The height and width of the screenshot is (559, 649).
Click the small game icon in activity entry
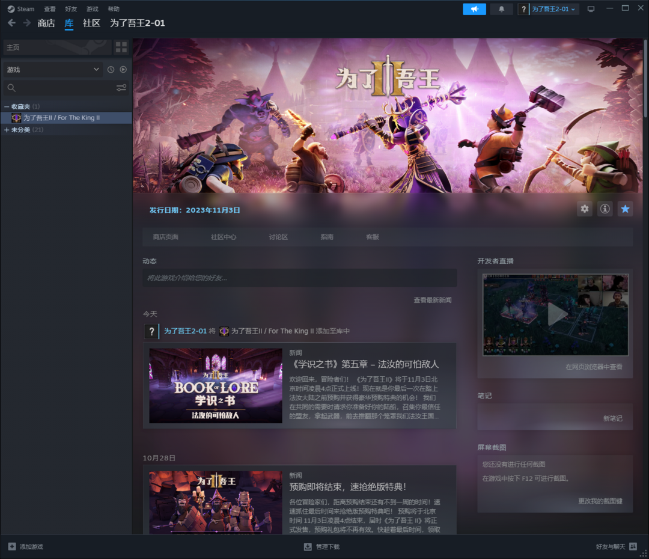click(224, 331)
